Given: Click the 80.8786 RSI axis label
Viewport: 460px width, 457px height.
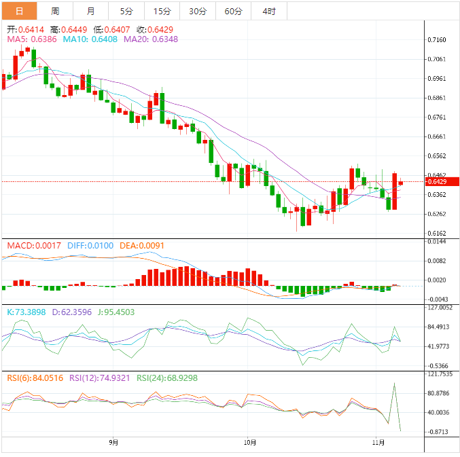Looking at the screenshot, I should pos(438,393).
